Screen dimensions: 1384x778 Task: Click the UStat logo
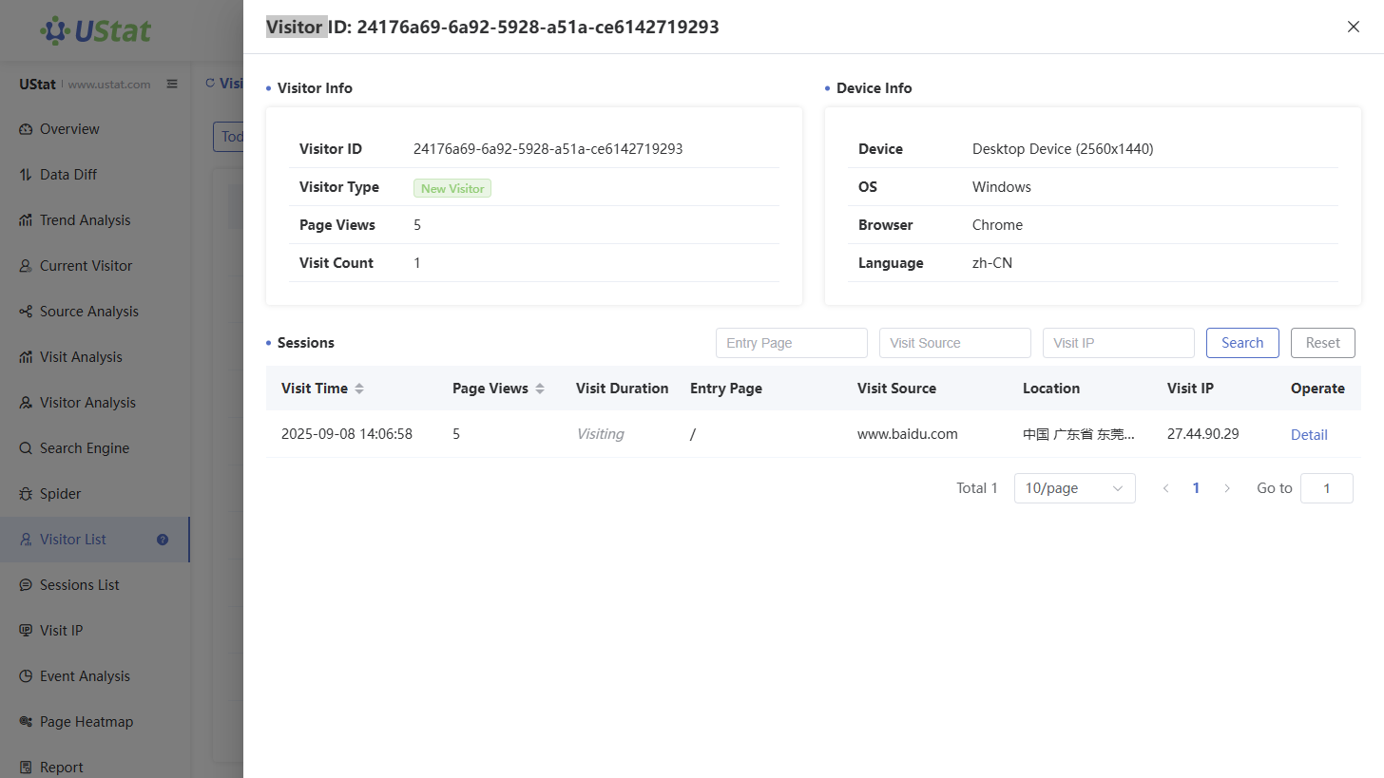click(x=95, y=30)
